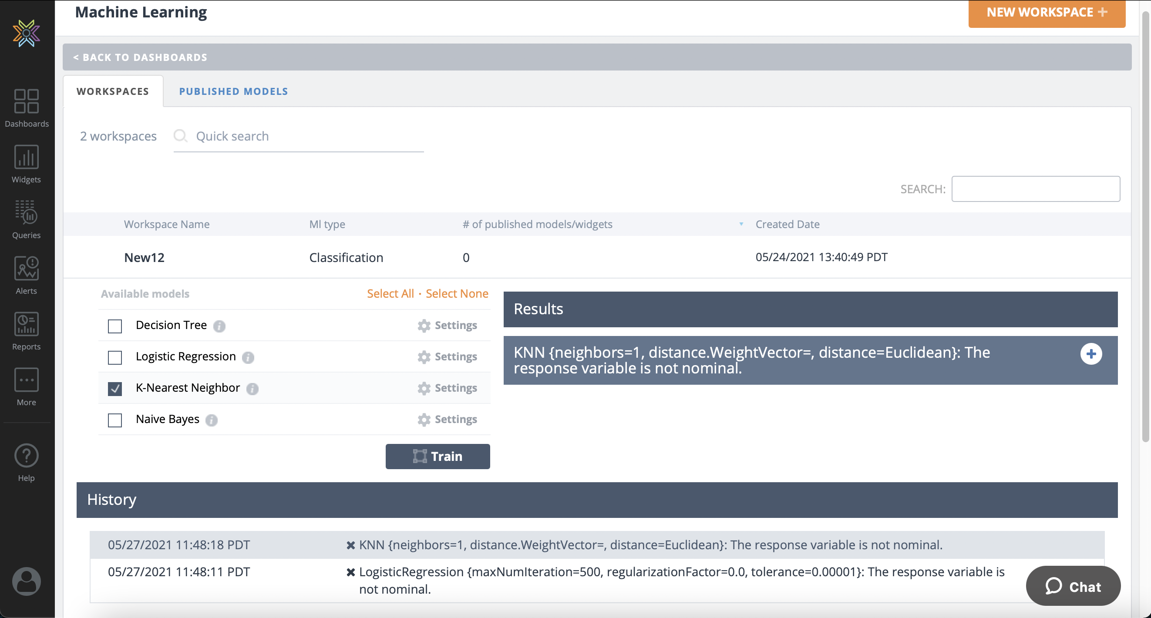Enable the Decision Tree checkbox
Screen dimensions: 1151x618
point(115,326)
